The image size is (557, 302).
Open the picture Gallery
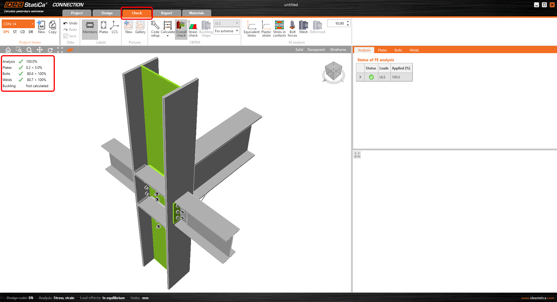140,28
